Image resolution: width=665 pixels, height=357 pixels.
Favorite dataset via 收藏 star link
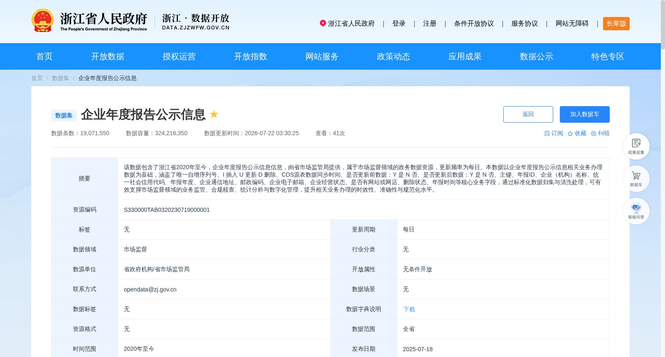(x=577, y=134)
